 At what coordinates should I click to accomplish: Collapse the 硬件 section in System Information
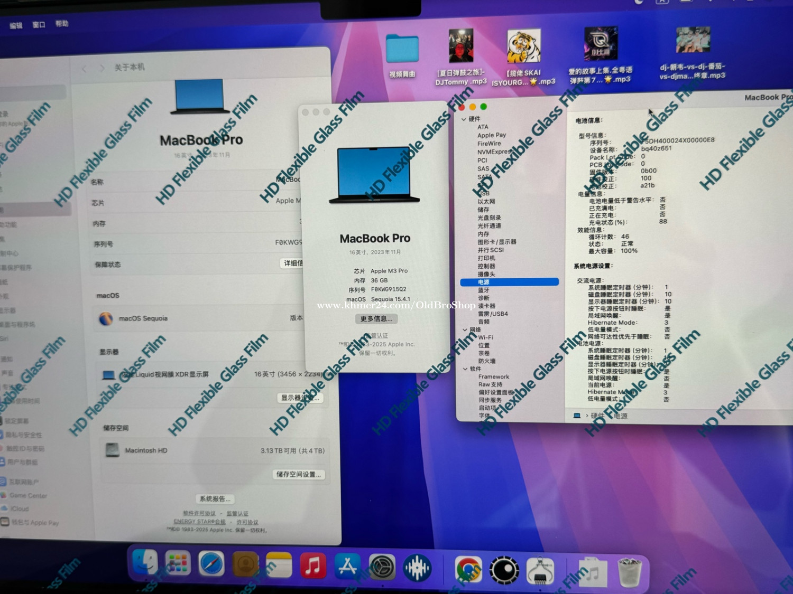click(463, 119)
